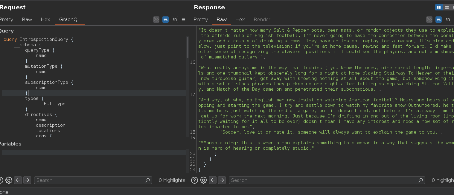This screenshot has width=454, height=195.
Task: Switch response view to Pretty tab
Action: 201,19
